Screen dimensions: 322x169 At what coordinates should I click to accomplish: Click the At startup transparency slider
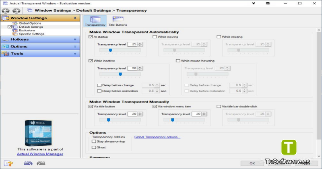click(120, 51)
